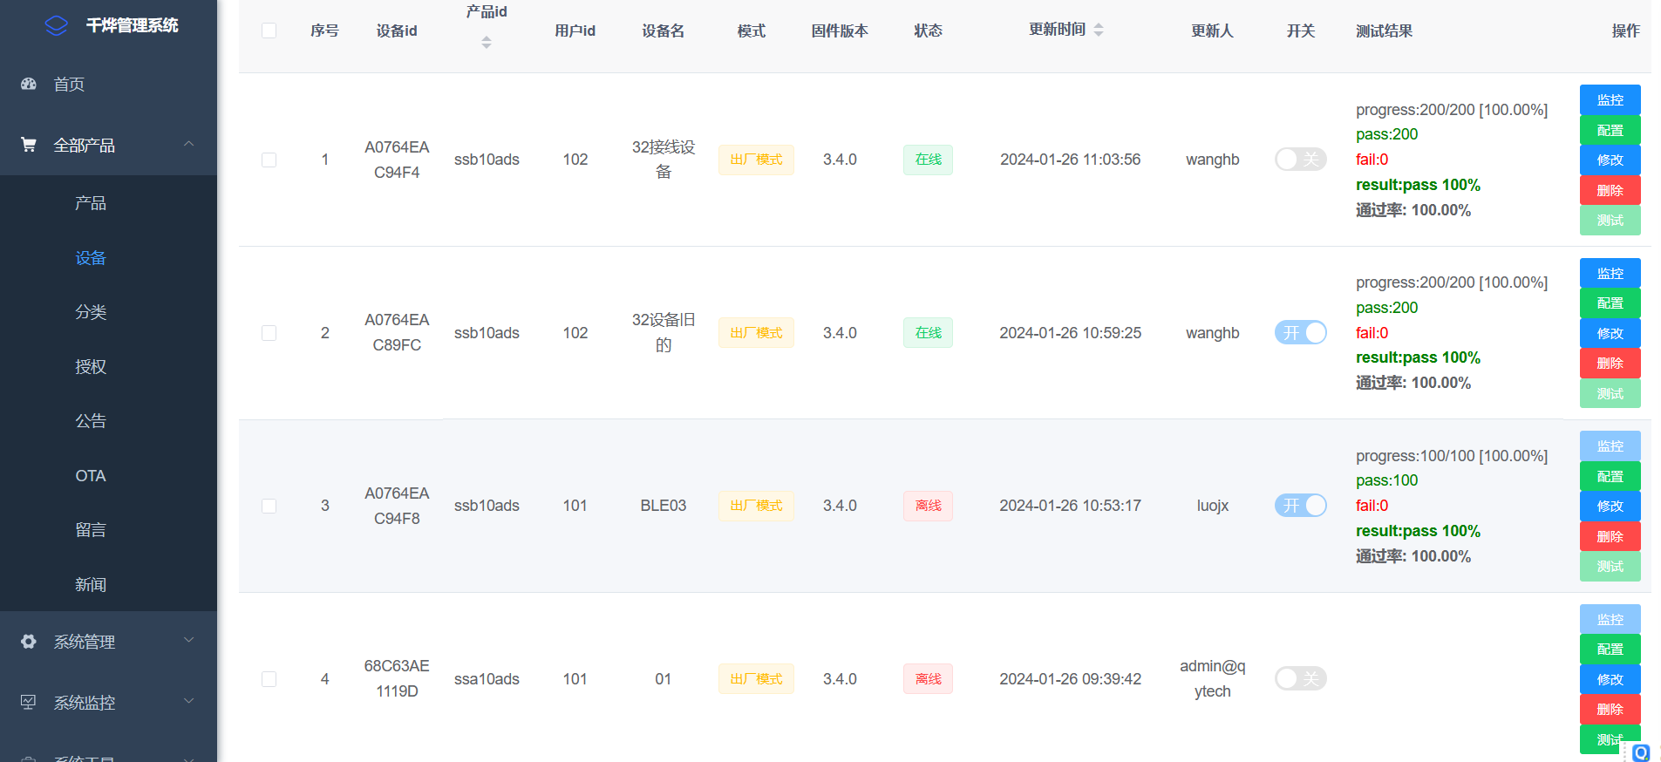Expand the 系统管理 menu chevron
Image resolution: width=1661 pixels, height=762 pixels.
click(x=189, y=641)
